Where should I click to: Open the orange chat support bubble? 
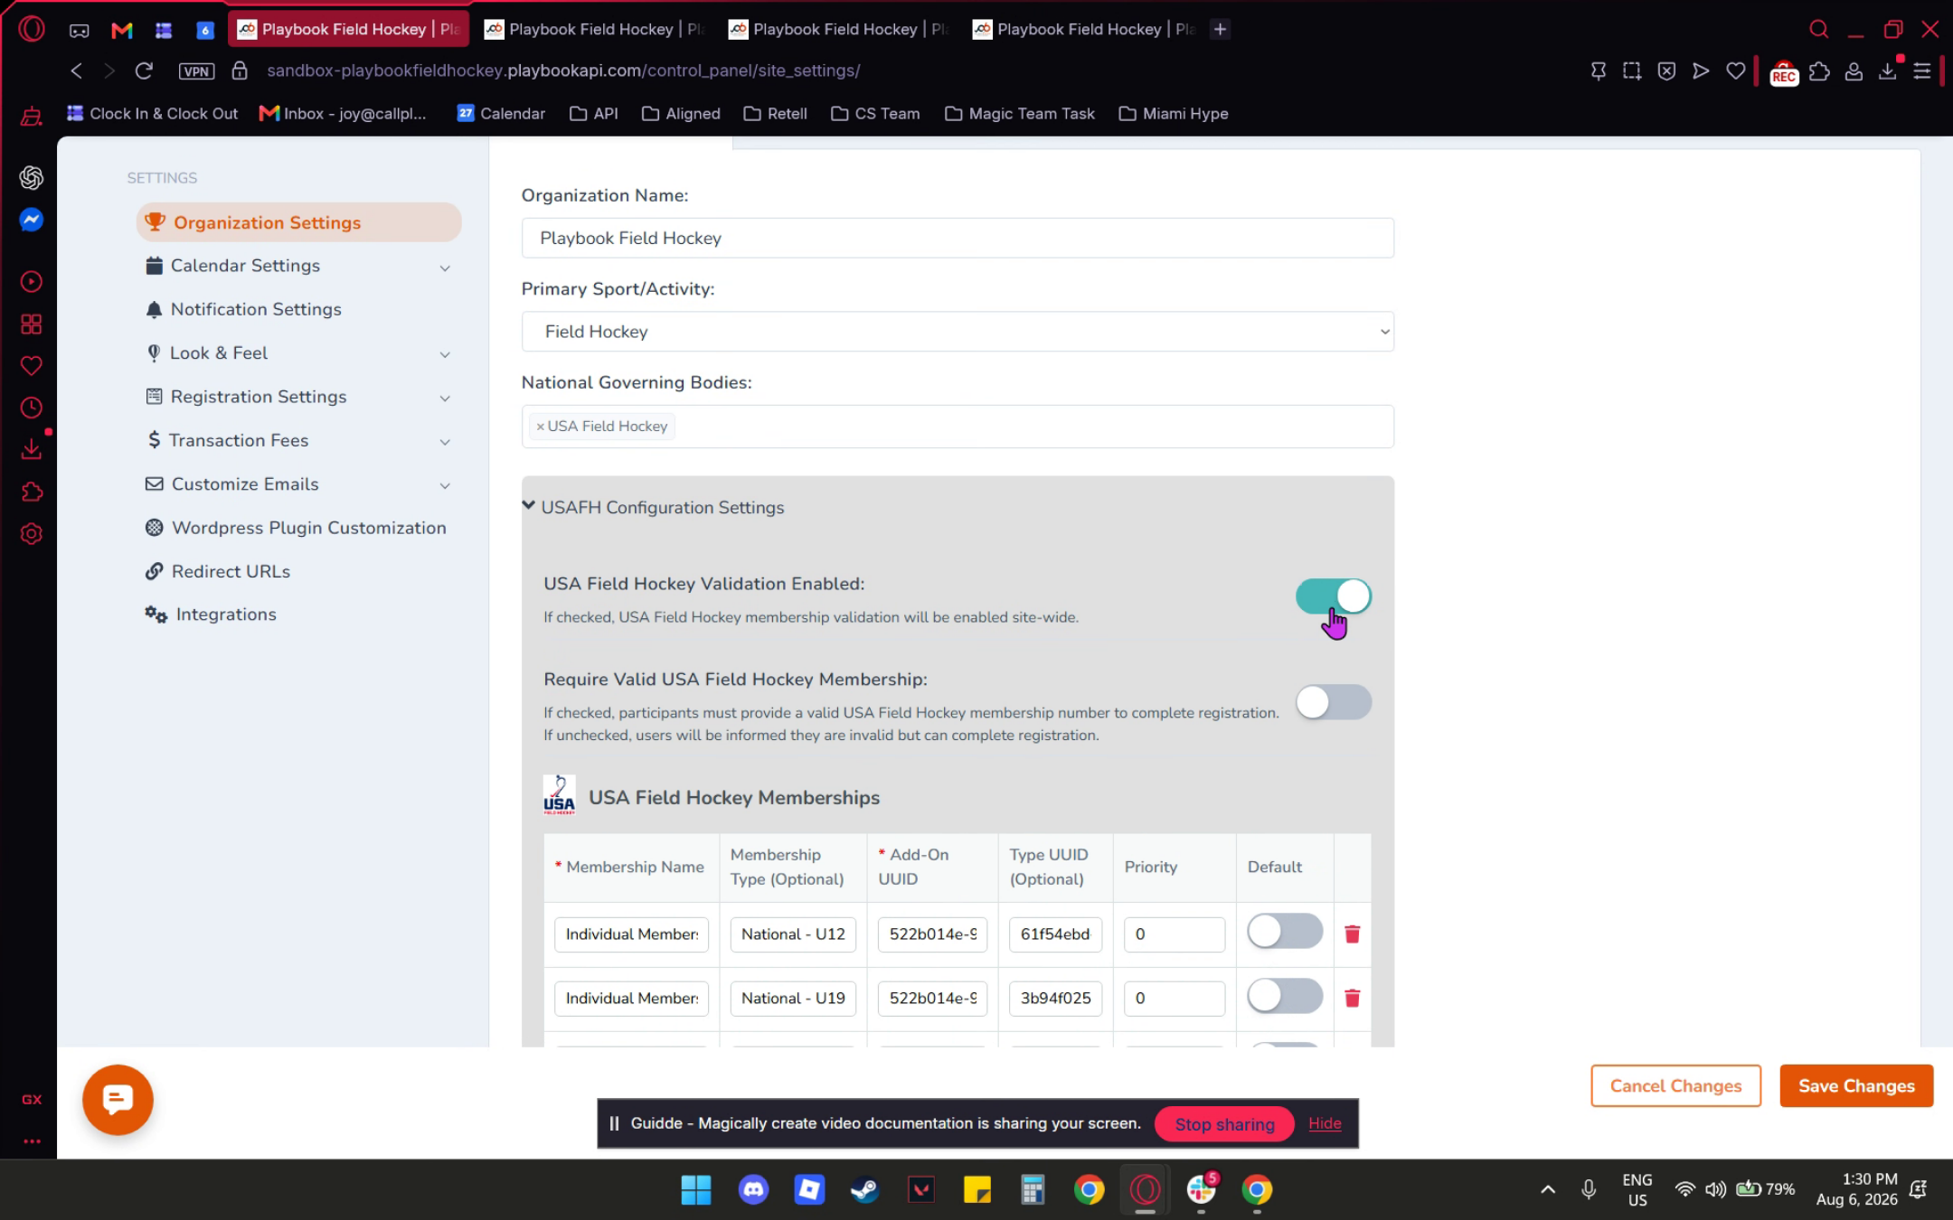[x=118, y=1100]
